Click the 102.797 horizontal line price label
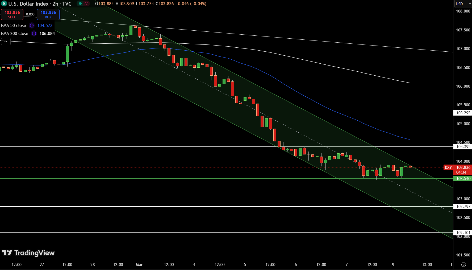The width and height of the screenshot is (472, 270). click(463, 207)
